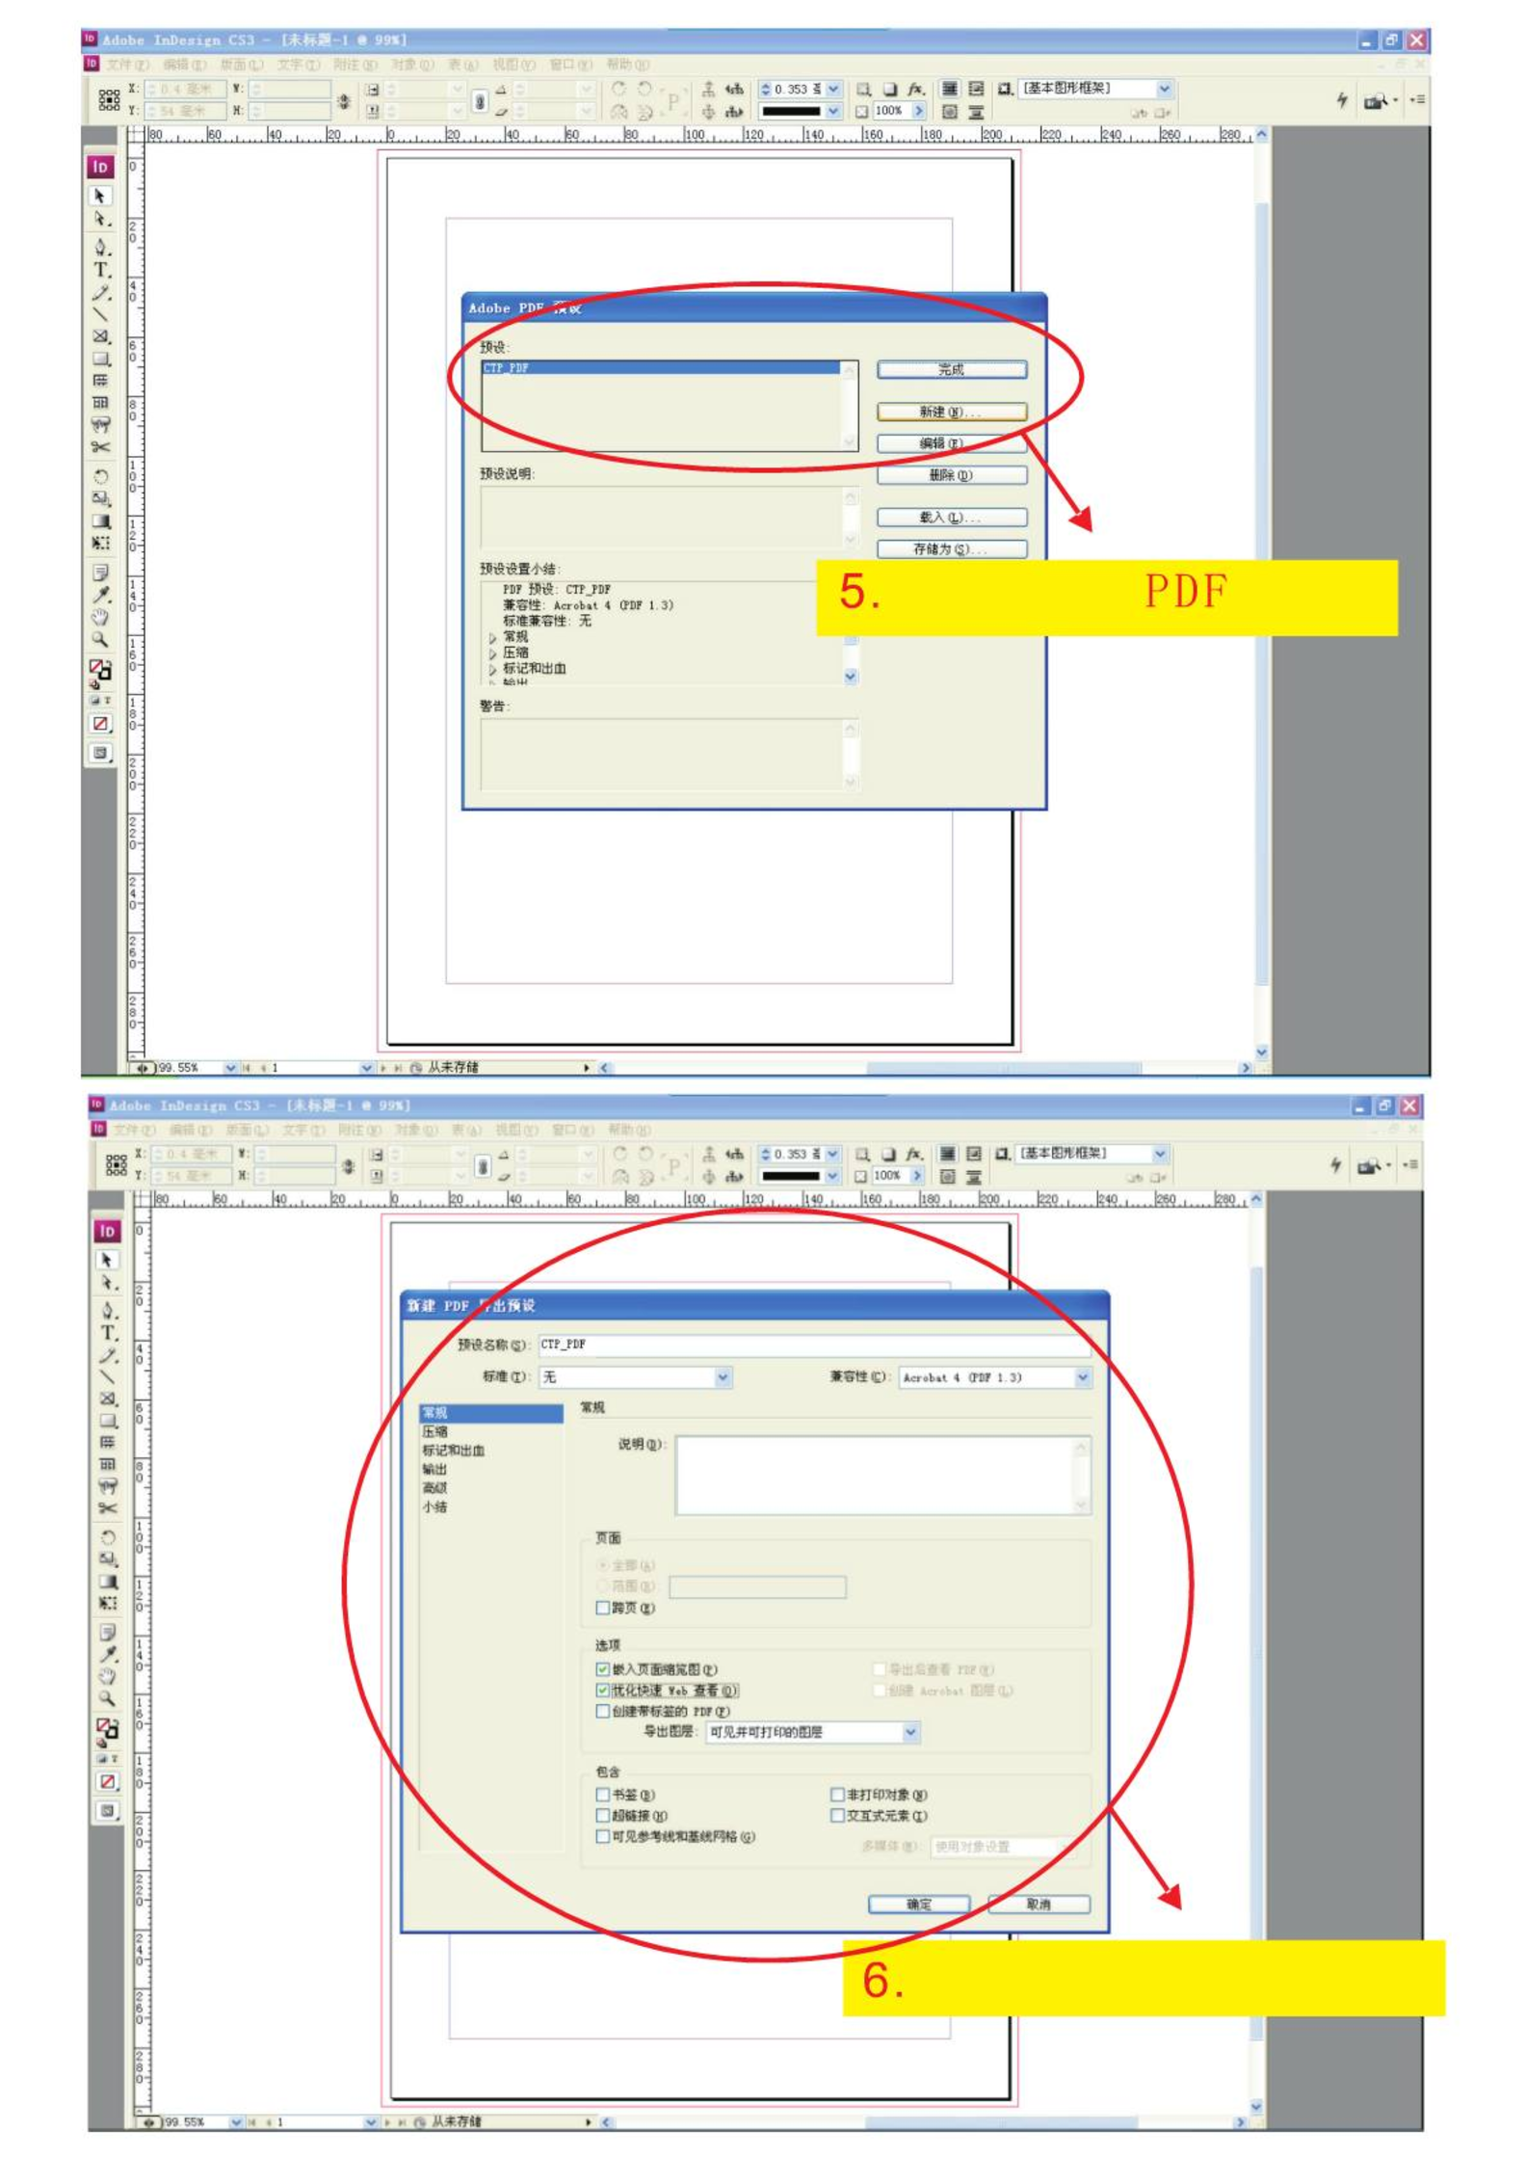Open the zoom percentage 99.55% dropdown in upper status bar

coord(230,1068)
